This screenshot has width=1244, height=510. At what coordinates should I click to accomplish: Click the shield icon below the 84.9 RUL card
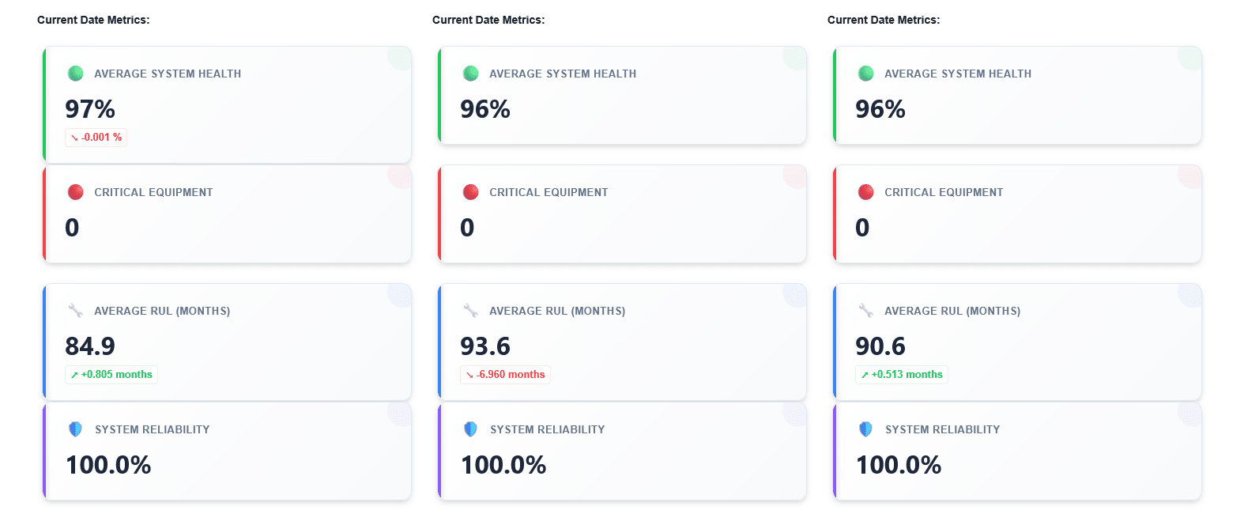[x=76, y=429]
